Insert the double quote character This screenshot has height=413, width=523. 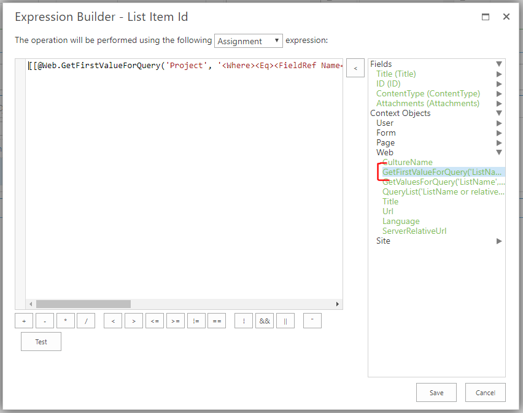click(312, 320)
